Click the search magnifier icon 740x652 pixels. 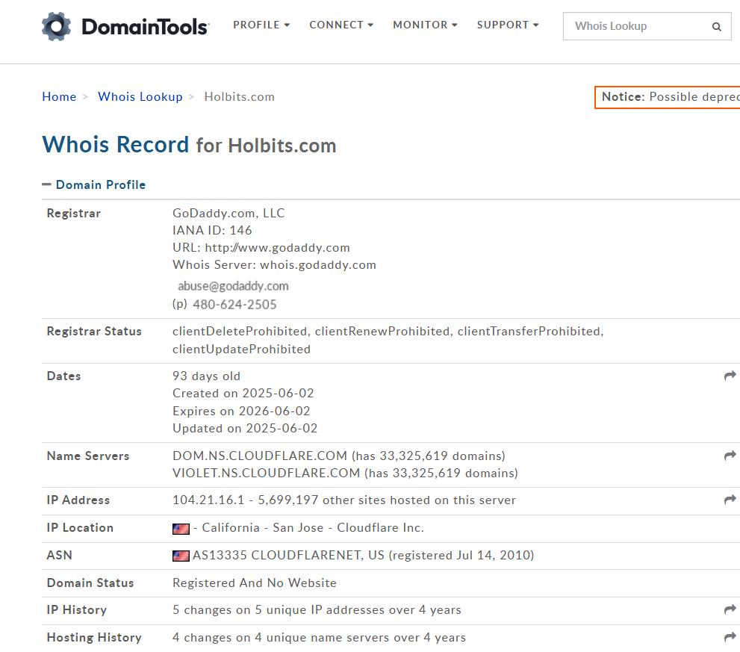[x=716, y=27]
